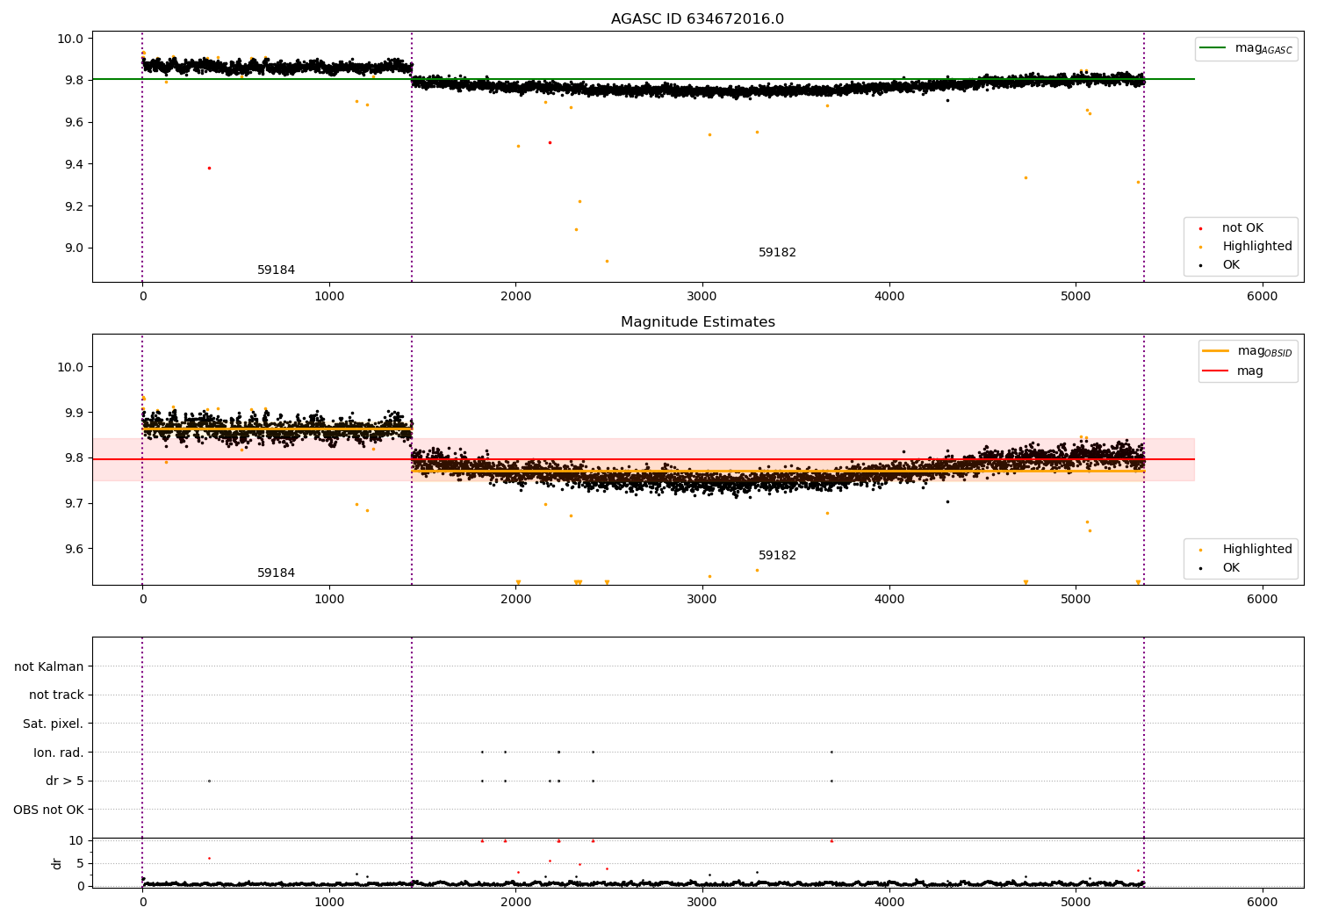Screen dimensions: 1317x922
Task: Click the red line swatch for 'mag' legend
Action: (x=1215, y=371)
